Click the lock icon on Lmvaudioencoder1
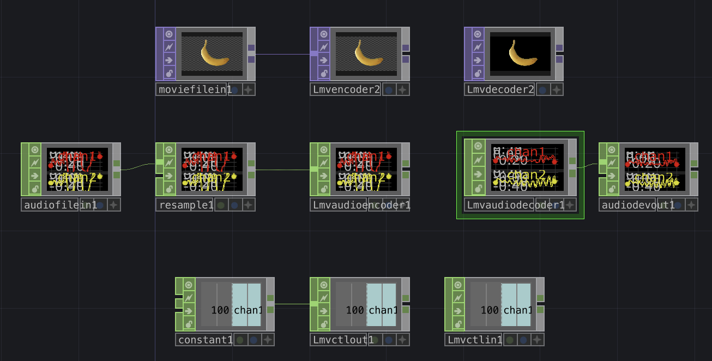 (x=323, y=189)
